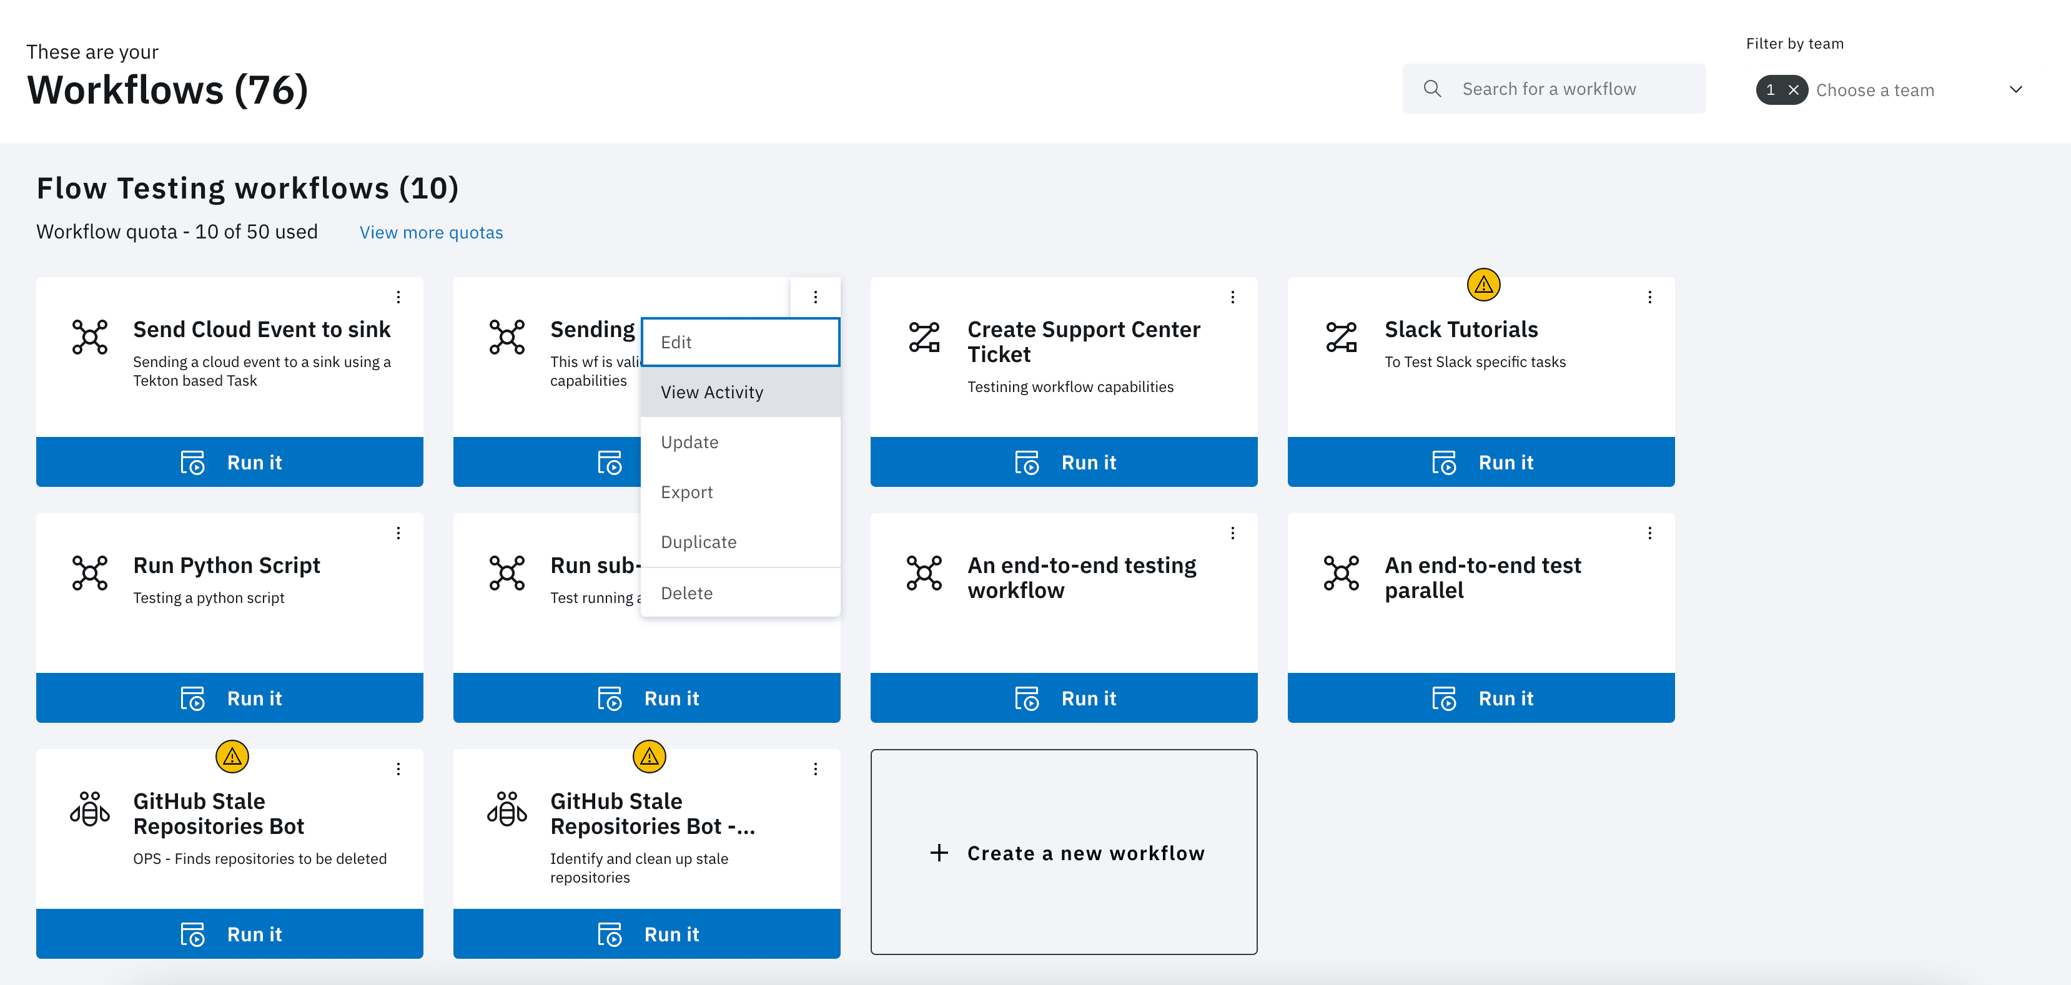Image resolution: width=2071 pixels, height=985 pixels.
Task: Open overflow menu on GitHub Stale Repositories Bot -… card
Action: pos(815,770)
